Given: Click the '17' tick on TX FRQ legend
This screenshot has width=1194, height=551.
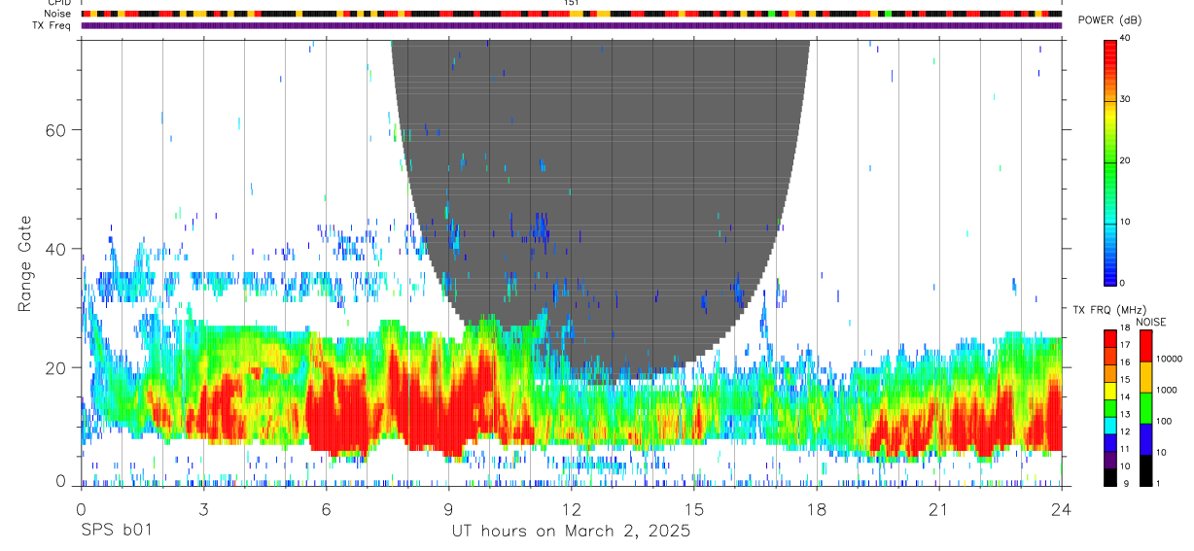Looking at the screenshot, I should pyautogui.click(x=1126, y=345).
